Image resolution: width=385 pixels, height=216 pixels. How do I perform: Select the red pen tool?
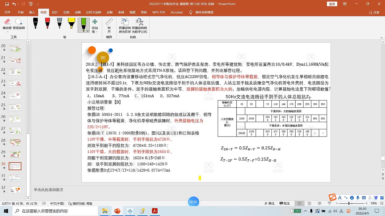click(48, 24)
